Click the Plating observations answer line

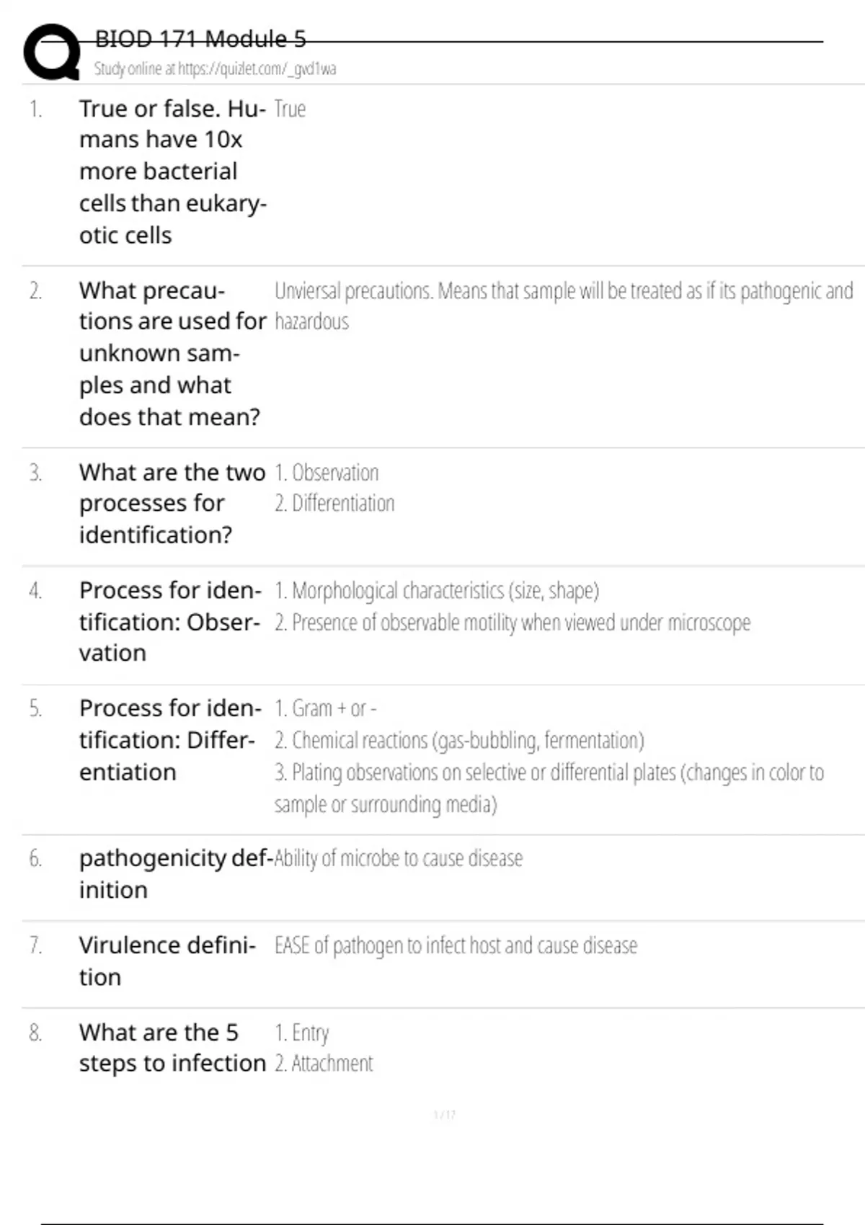(x=548, y=773)
